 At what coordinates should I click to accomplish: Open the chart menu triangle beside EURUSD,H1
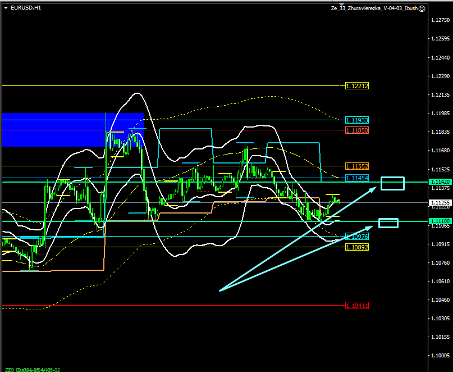click(x=6, y=8)
